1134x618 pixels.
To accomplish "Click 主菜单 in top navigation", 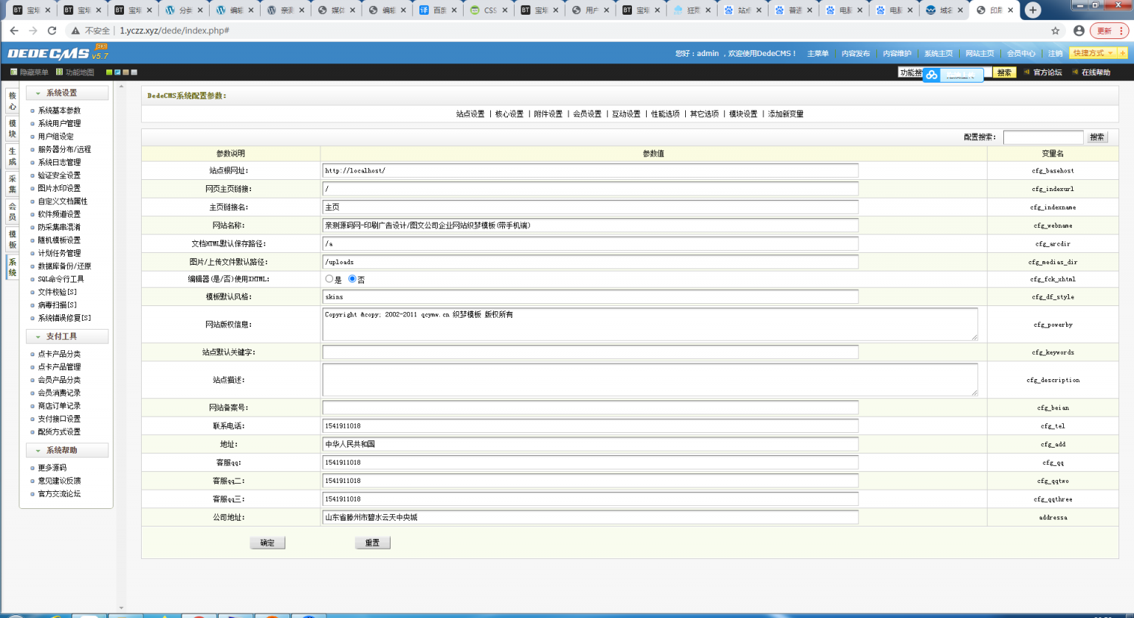I will (818, 53).
